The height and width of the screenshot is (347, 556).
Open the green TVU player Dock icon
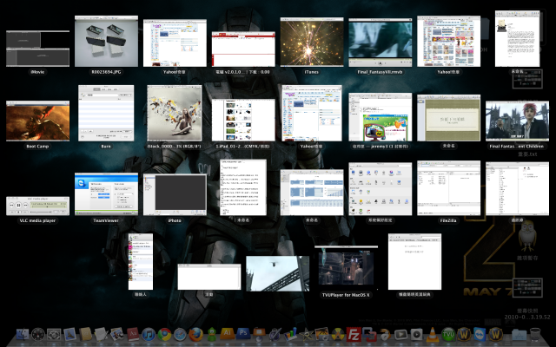[x=448, y=334]
